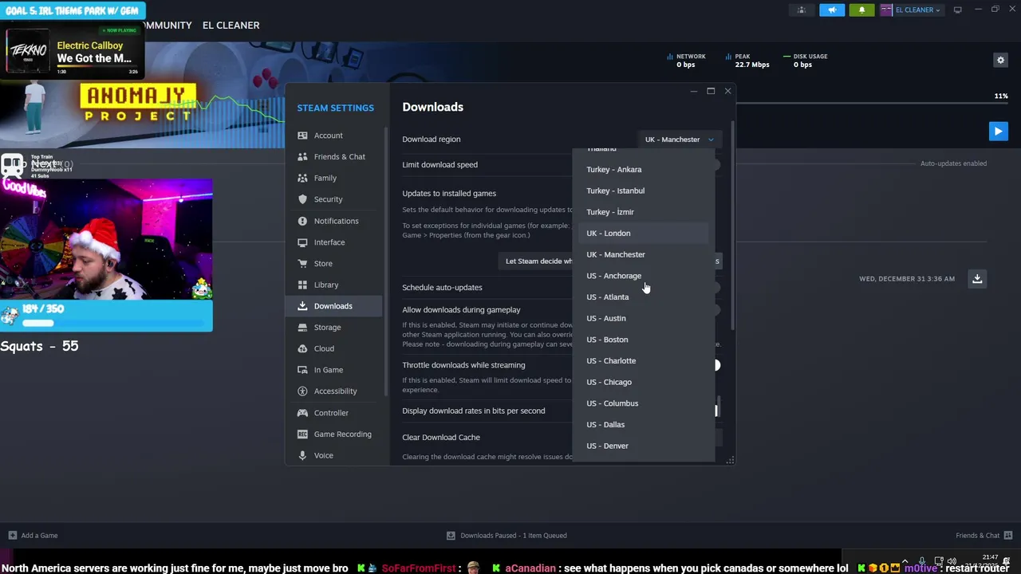Click the taskbar microphone icon
1021x574 pixels.
tap(922, 562)
